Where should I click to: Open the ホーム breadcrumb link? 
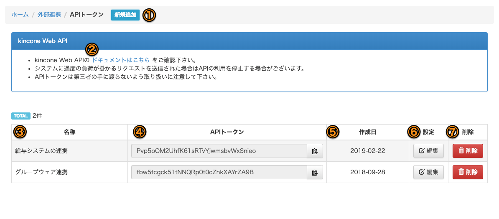point(20,15)
